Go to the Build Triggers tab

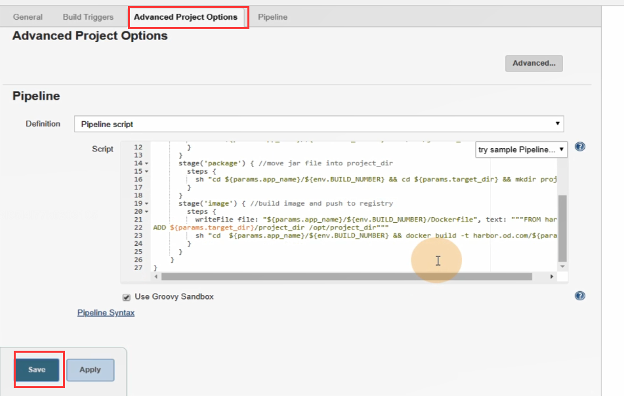(88, 17)
